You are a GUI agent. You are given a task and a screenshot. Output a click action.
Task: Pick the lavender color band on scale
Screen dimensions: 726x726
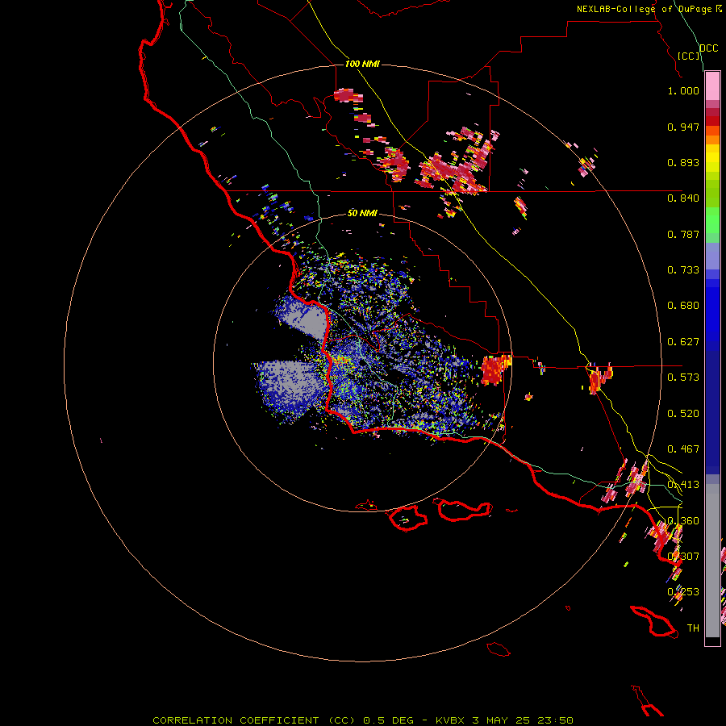pos(712,256)
